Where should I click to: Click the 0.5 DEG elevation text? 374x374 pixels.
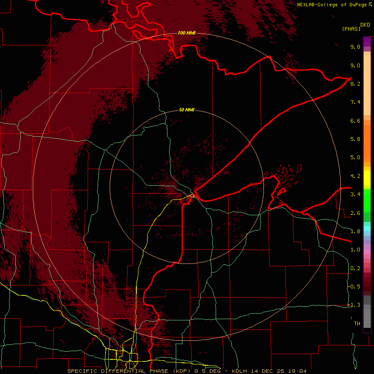tap(207, 371)
